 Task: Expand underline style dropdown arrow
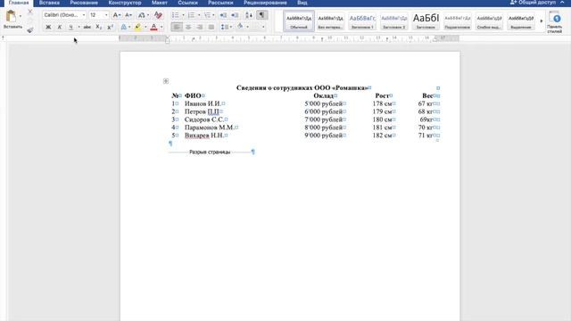[x=79, y=27]
